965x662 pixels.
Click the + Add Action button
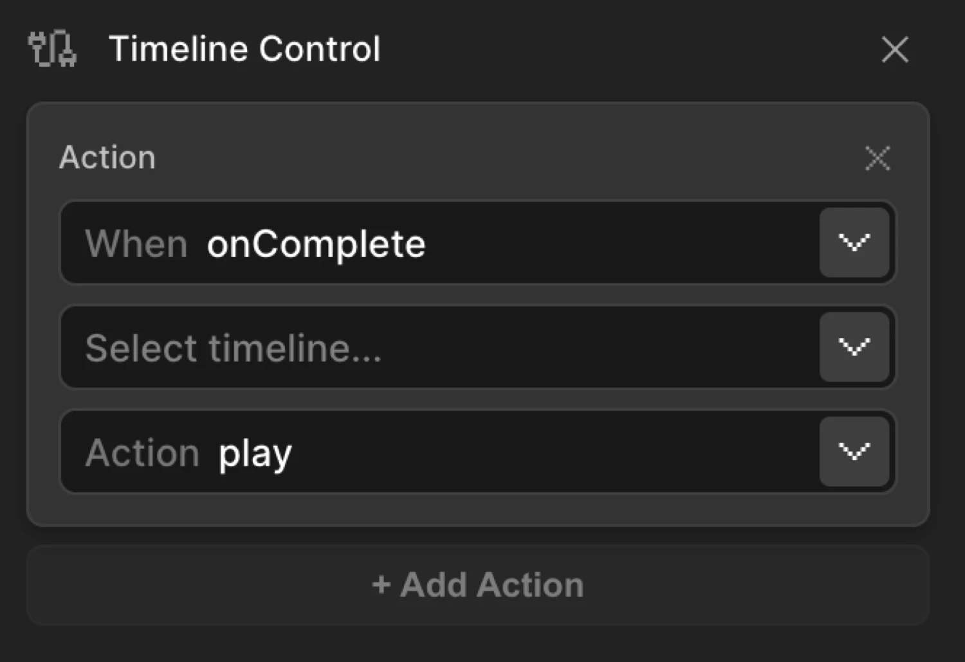(477, 584)
